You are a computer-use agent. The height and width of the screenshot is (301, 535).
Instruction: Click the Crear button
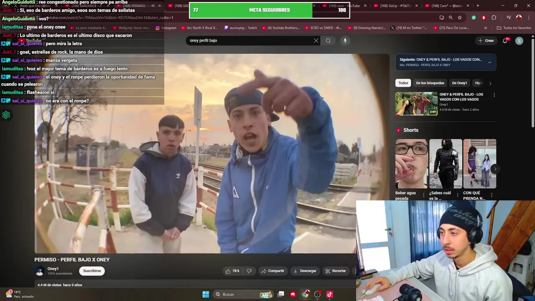click(x=486, y=41)
